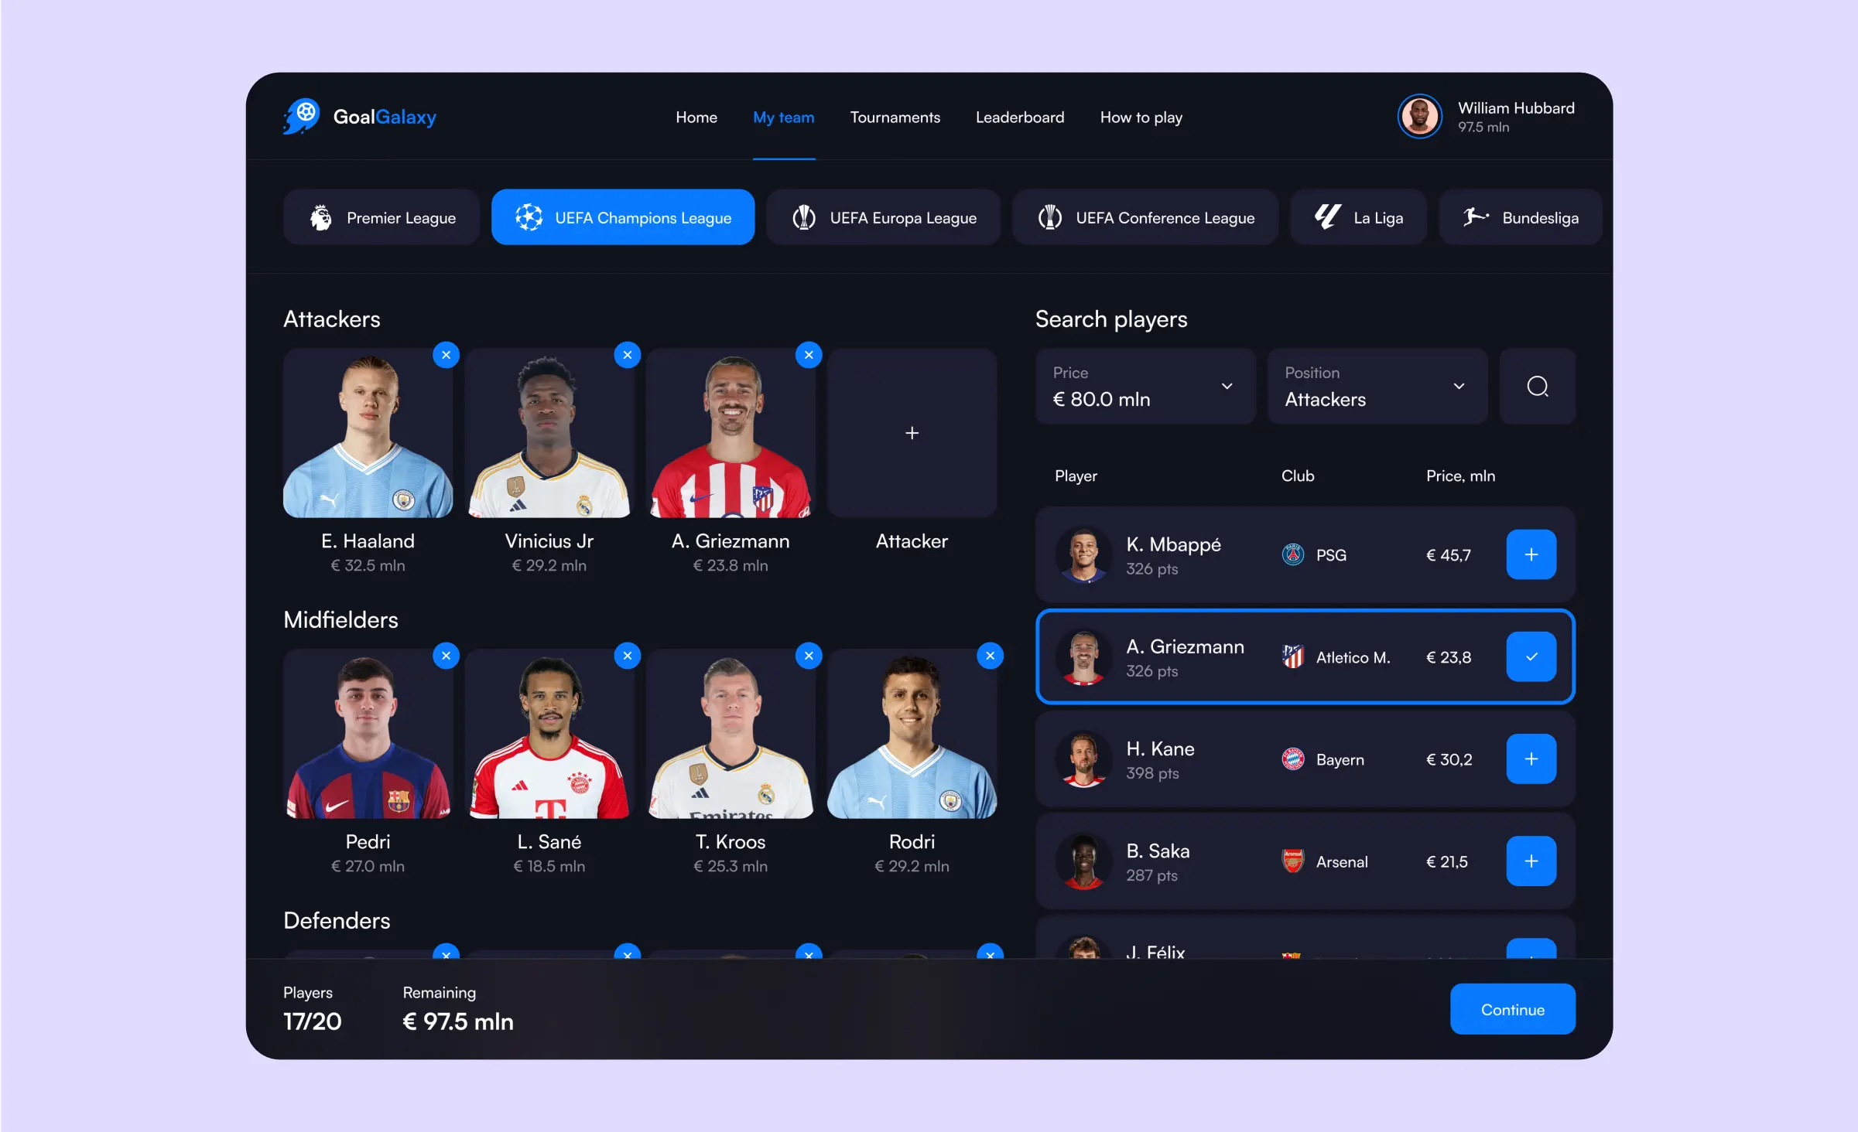Image resolution: width=1858 pixels, height=1132 pixels.
Task: Add H. Kane to your team
Action: (1531, 759)
